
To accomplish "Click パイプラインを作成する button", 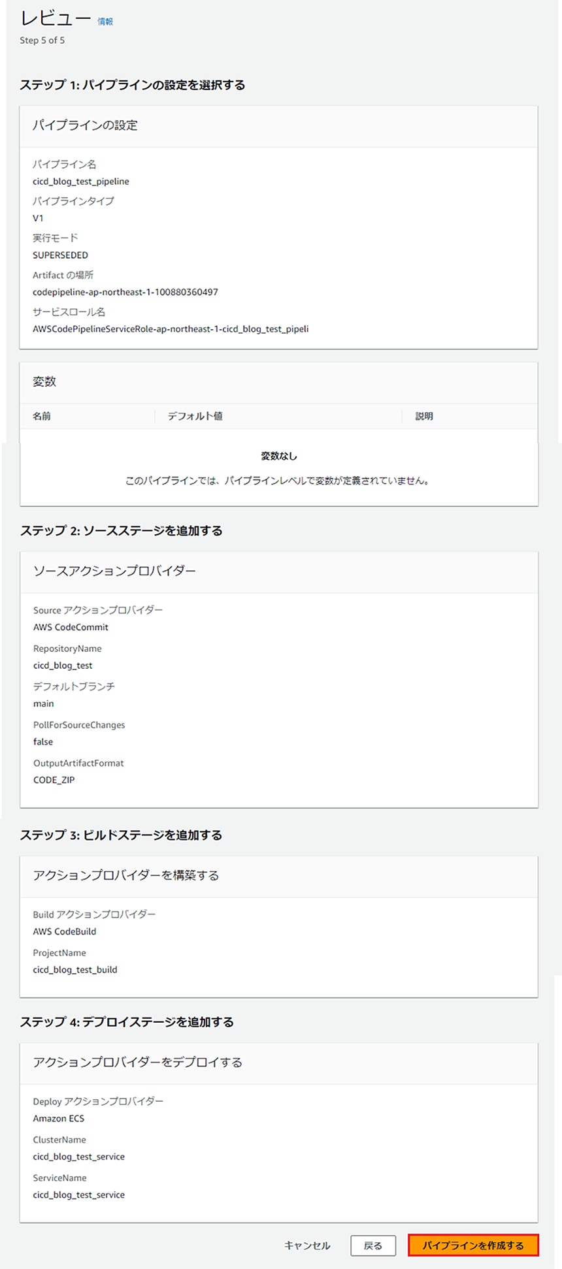I will coord(473,1245).
